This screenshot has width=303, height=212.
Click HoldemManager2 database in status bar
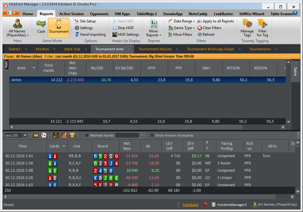(229, 205)
